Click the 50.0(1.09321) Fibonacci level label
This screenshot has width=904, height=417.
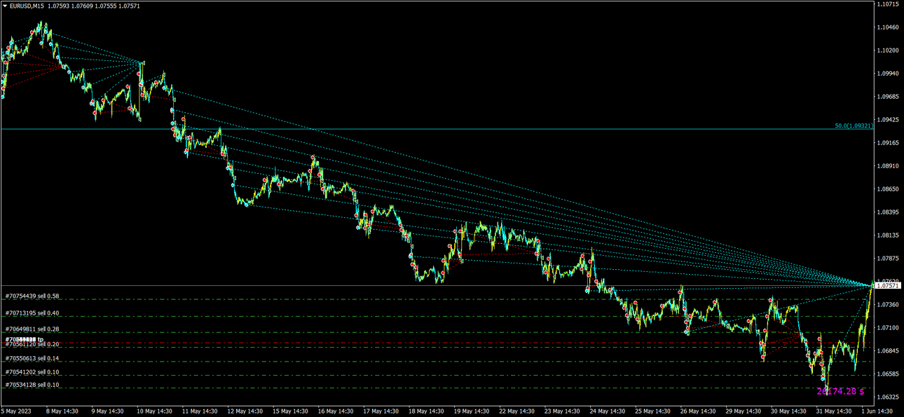tap(854, 126)
